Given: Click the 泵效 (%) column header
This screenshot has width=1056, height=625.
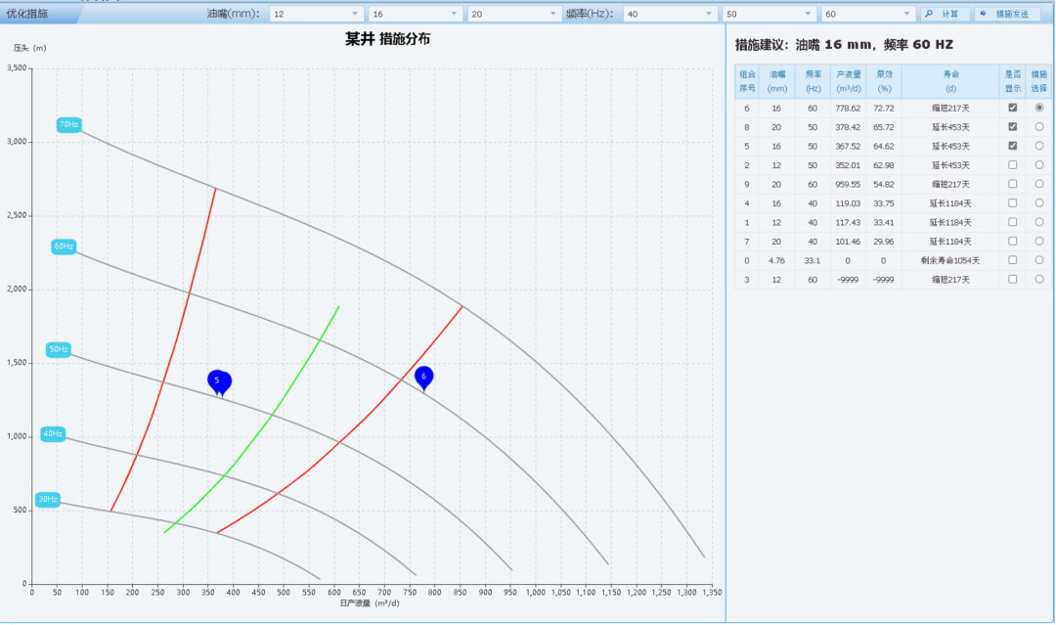Looking at the screenshot, I should [x=884, y=80].
